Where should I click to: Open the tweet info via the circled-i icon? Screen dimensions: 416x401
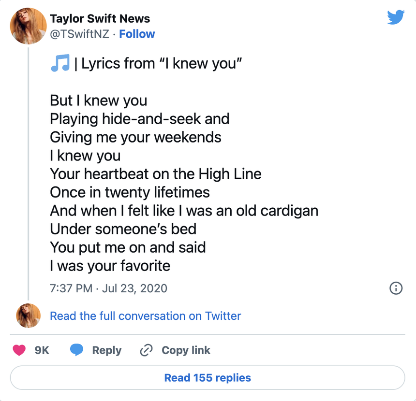click(396, 288)
